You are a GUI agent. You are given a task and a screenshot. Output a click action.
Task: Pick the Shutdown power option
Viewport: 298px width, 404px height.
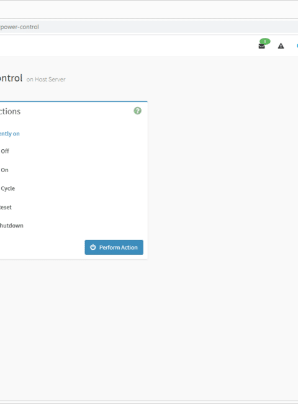coord(12,226)
